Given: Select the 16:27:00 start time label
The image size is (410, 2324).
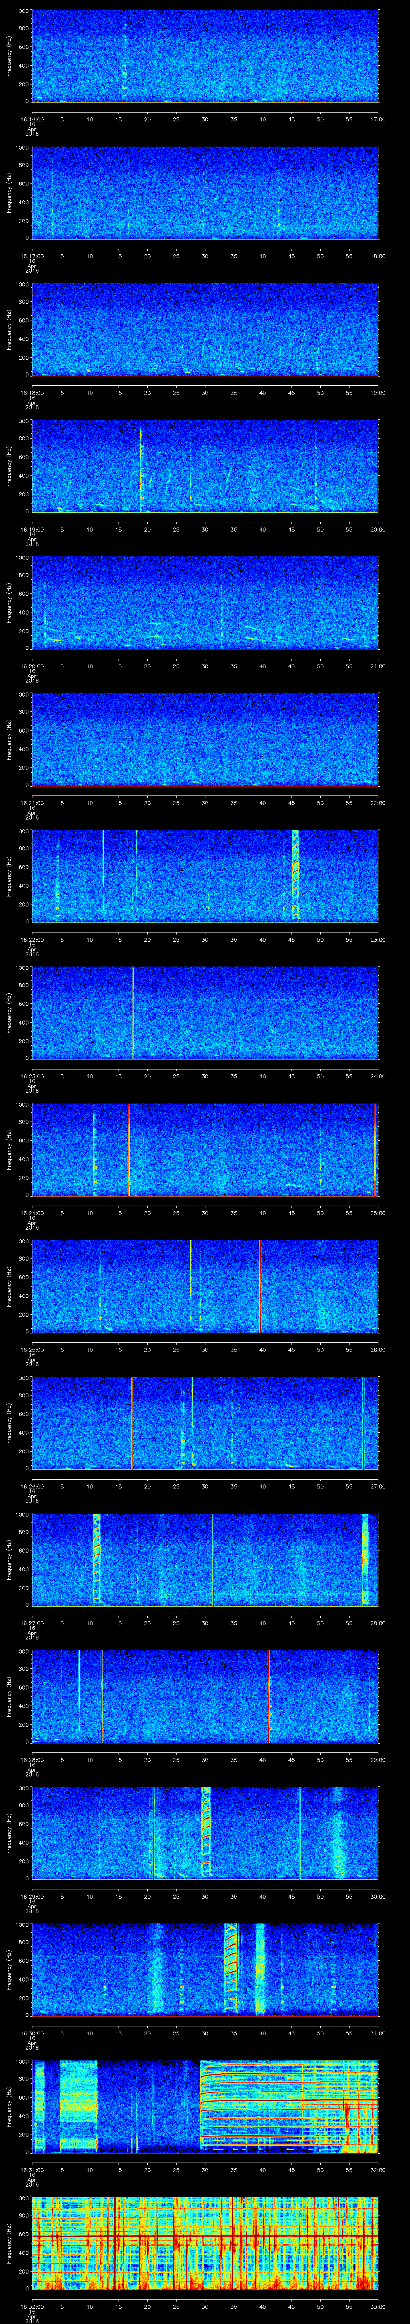Looking at the screenshot, I should (32, 1624).
